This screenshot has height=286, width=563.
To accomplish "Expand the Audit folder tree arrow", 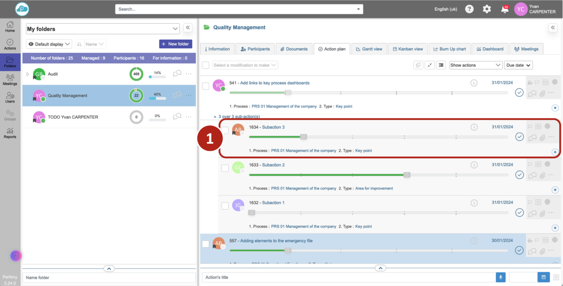I will pyautogui.click(x=28, y=74).
